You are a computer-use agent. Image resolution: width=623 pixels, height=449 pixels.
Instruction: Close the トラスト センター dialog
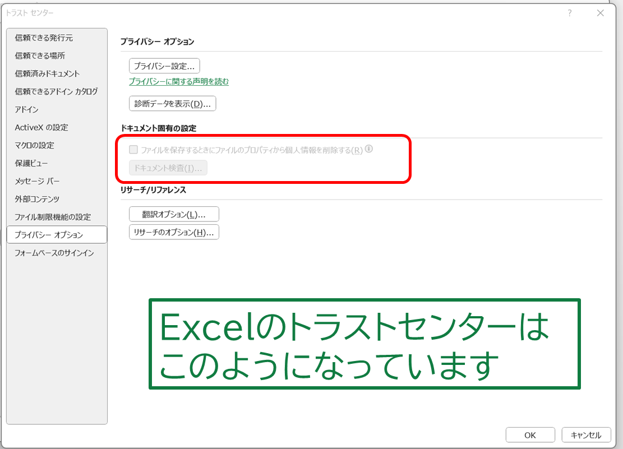(x=601, y=13)
